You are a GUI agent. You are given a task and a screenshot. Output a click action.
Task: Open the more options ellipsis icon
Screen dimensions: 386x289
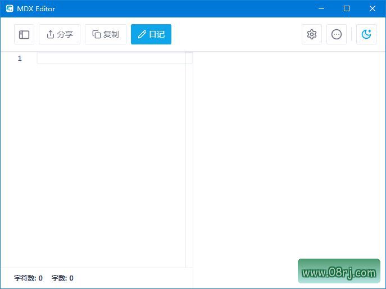tap(337, 34)
